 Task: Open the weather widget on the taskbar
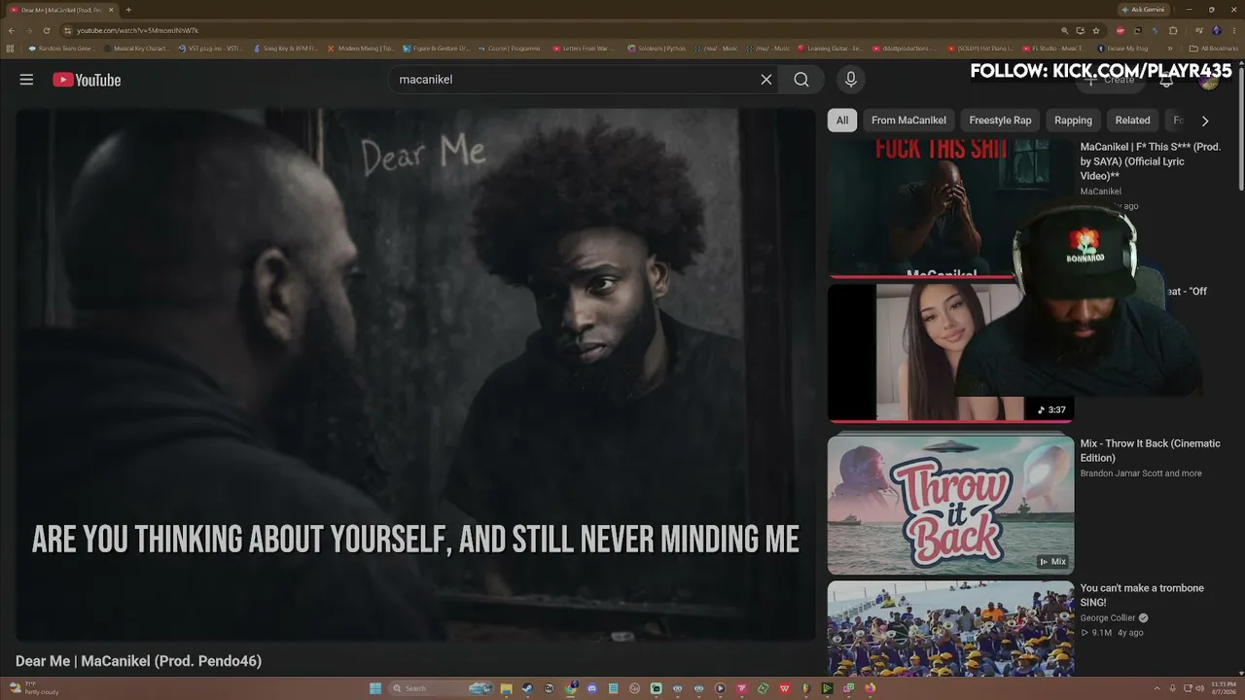tap(35, 688)
